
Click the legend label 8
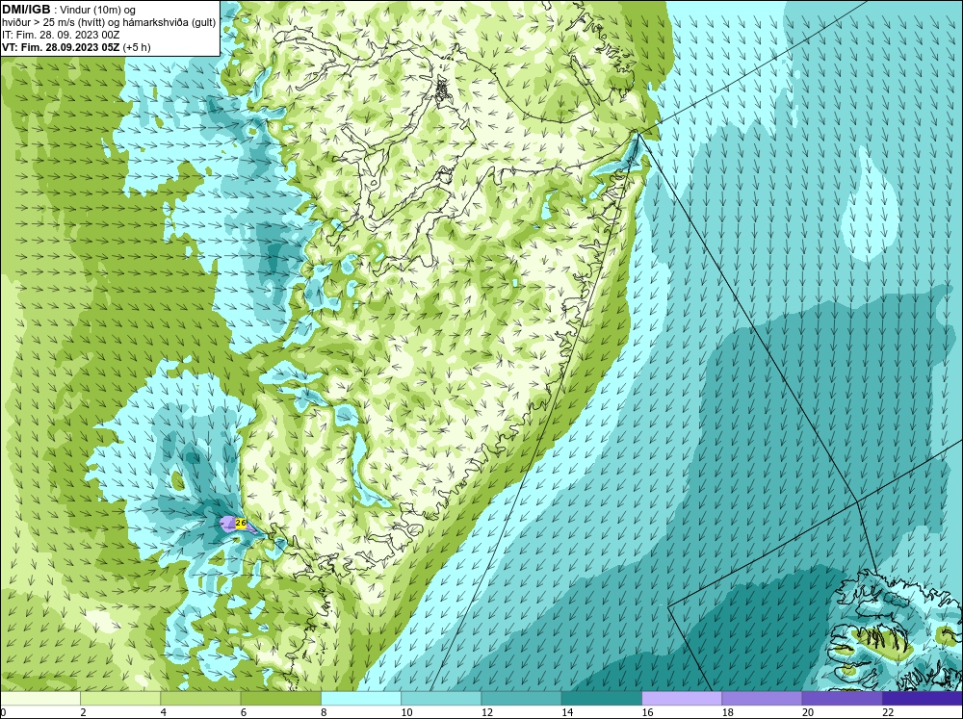pyautogui.click(x=323, y=712)
